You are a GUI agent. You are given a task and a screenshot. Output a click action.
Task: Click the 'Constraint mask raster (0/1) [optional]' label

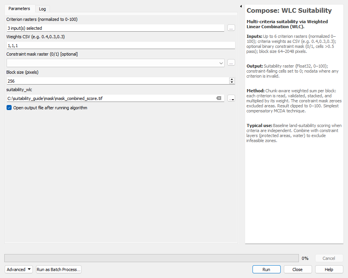tap(42, 54)
